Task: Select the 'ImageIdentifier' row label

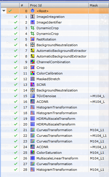Action: tap(49, 22)
